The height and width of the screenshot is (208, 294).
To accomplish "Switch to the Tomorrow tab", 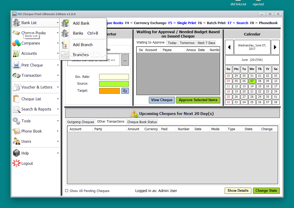I will (187, 43).
